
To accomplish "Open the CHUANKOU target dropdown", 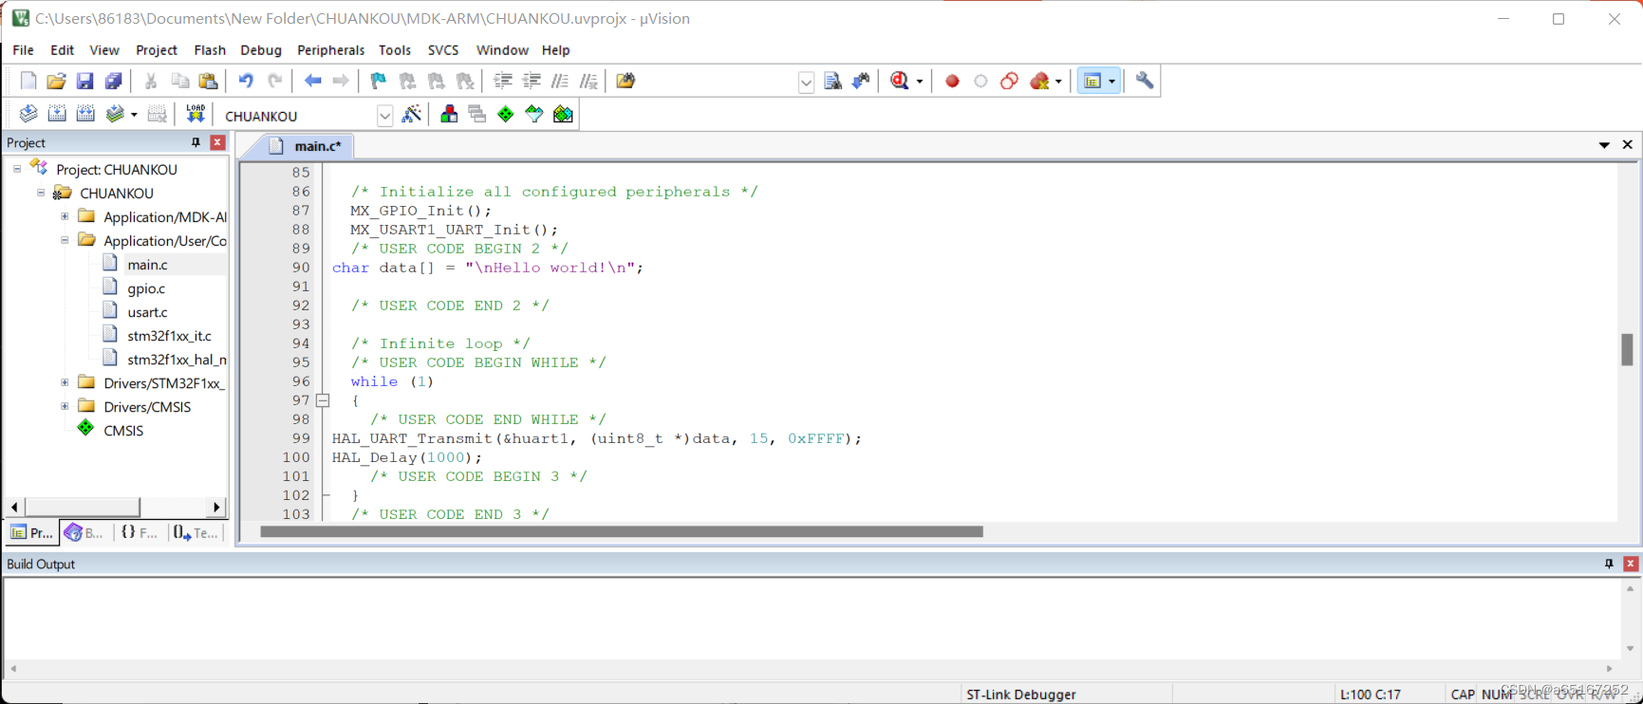I will point(384,116).
